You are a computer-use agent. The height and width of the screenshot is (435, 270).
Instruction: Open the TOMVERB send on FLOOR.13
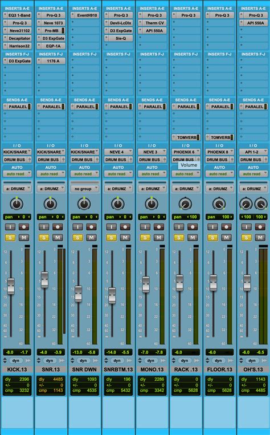(x=219, y=137)
